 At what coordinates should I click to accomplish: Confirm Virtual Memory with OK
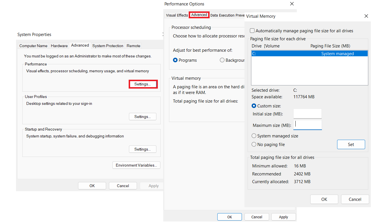(324, 199)
